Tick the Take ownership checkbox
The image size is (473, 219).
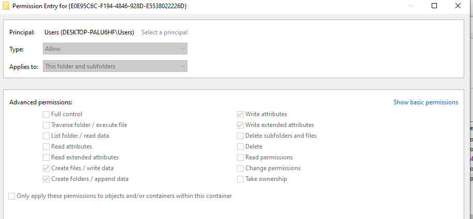(241, 179)
